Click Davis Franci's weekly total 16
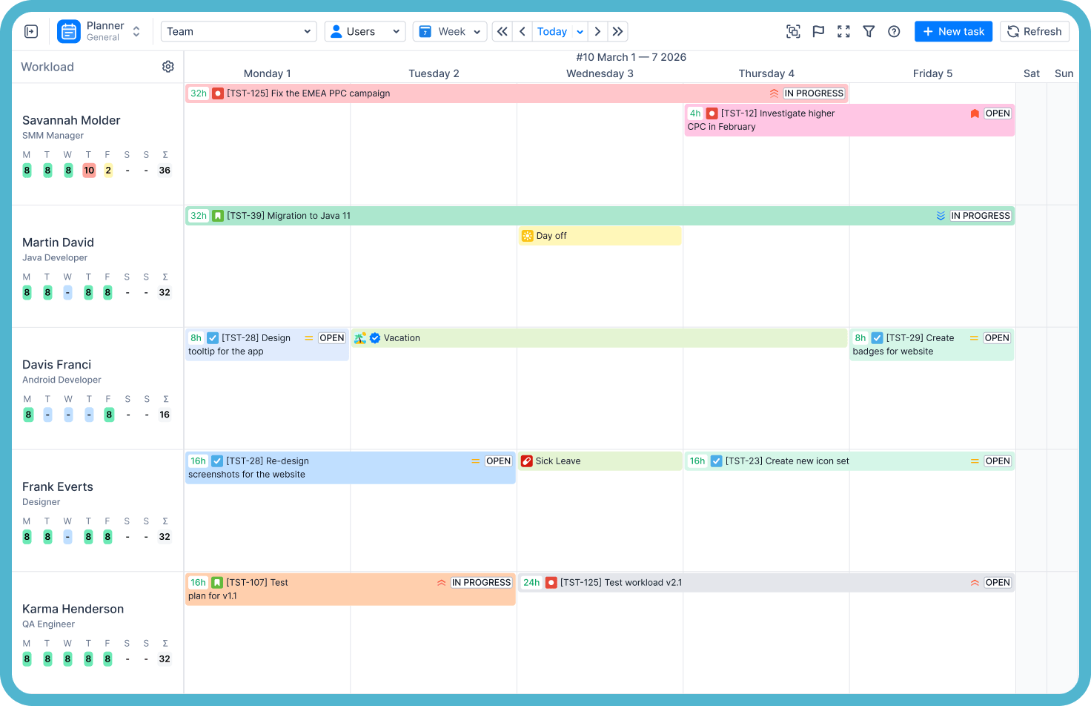This screenshot has height=706, width=1091. coord(165,415)
